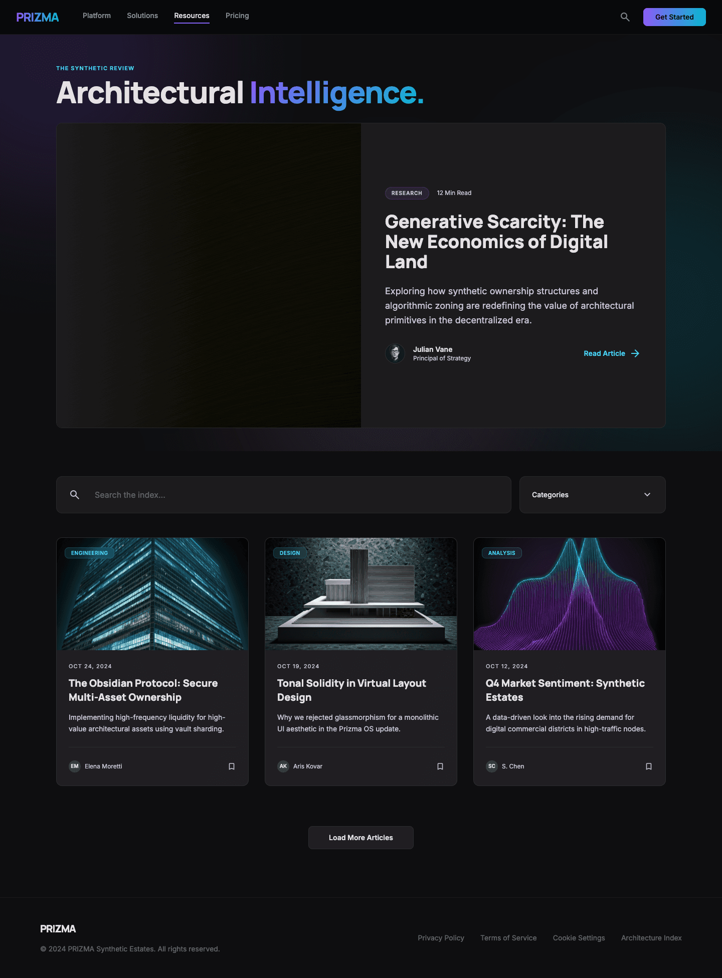The width and height of the screenshot is (722, 978).
Task: Click Julian Vane's author avatar
Action: point(395,353)
